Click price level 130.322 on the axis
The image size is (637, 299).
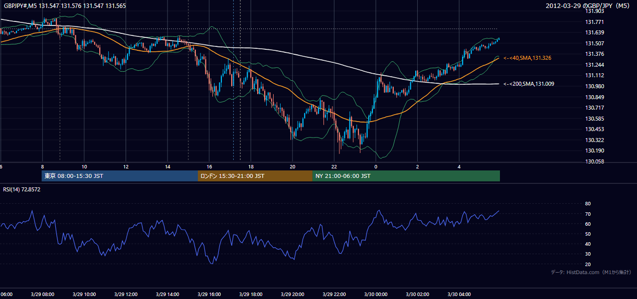pyautogui.click(x=595, y=140)
